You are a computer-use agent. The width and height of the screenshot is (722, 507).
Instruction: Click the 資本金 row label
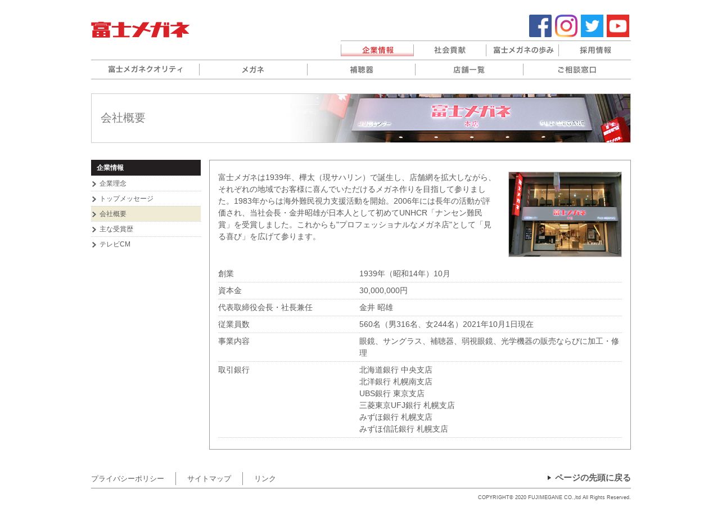[230, 291]
